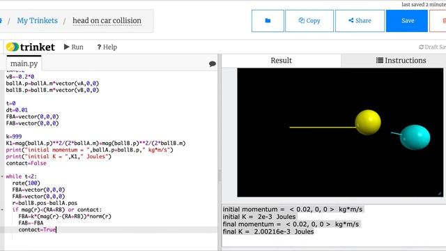Click 'initial momentum' output line

click(293, 209)
